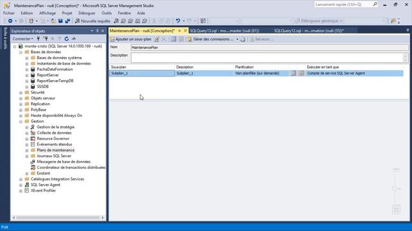412x231 pixels.
Task: Click the Save icon in the main toolbar
Action: pyautogui.click(x=61, y=21)
